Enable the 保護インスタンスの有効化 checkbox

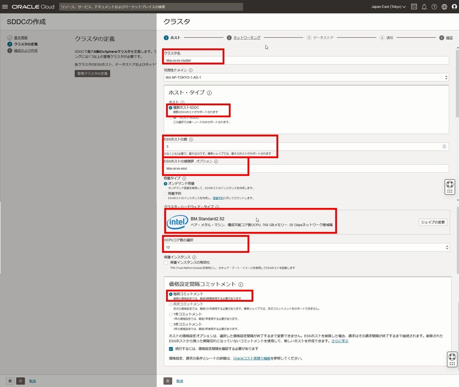(166, 263)
